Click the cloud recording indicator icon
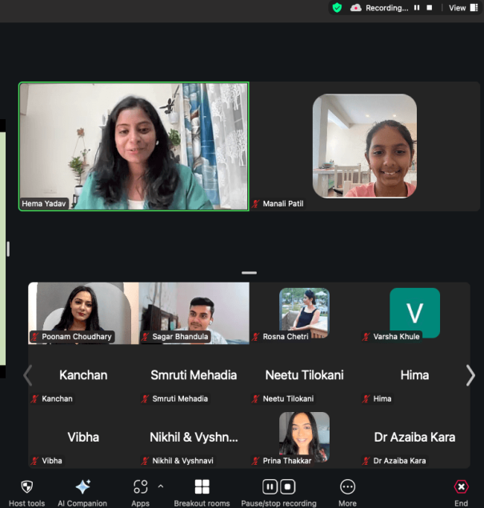This screenshot has height=508, width=484. pyautogui.click(x=356, y=8)
